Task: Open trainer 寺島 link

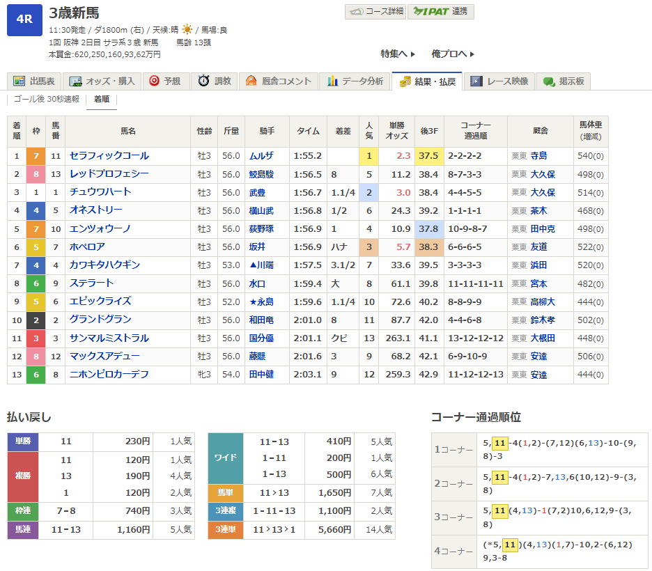Action: [538, 156]
